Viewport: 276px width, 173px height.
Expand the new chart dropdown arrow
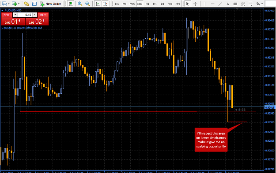(x=8, y=4)
